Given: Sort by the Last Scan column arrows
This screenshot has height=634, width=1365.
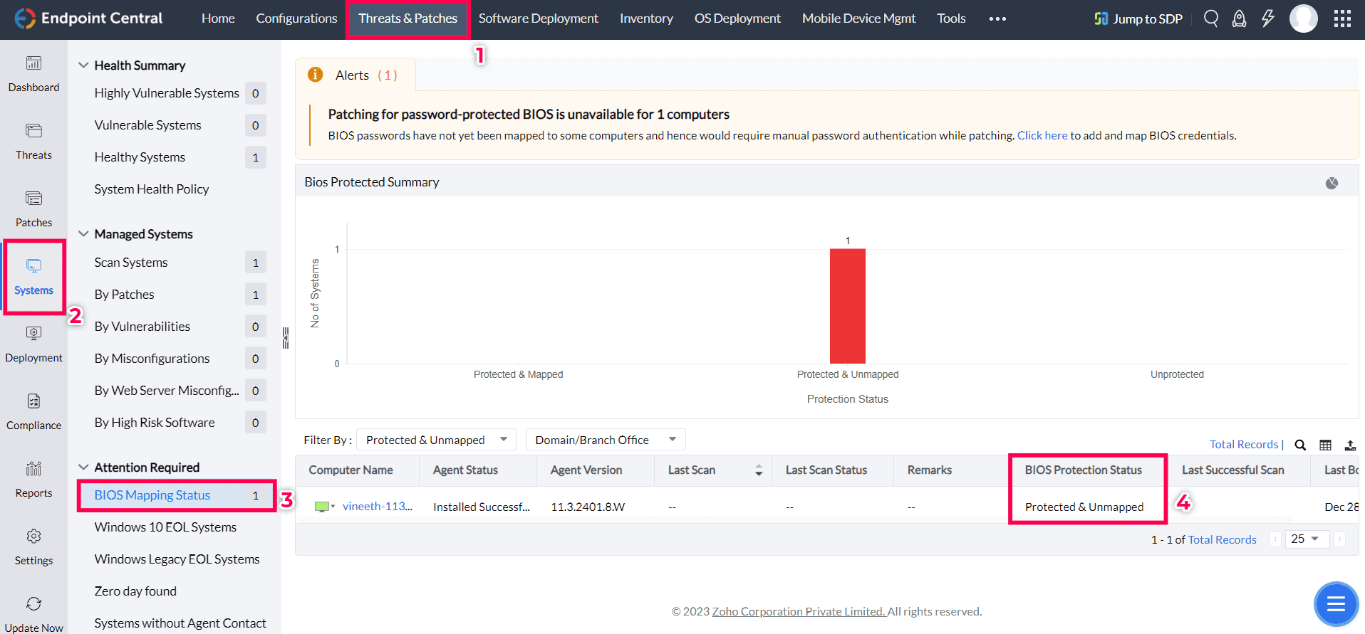Looking at the screenshot, I should click(x=758, y=470).
